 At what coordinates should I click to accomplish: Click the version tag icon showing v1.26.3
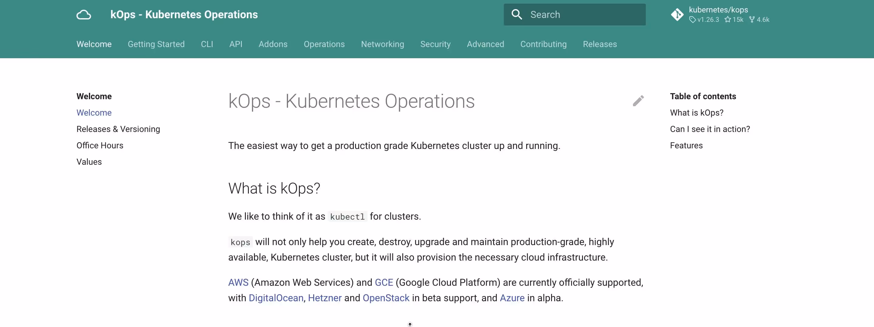[693, 20]
